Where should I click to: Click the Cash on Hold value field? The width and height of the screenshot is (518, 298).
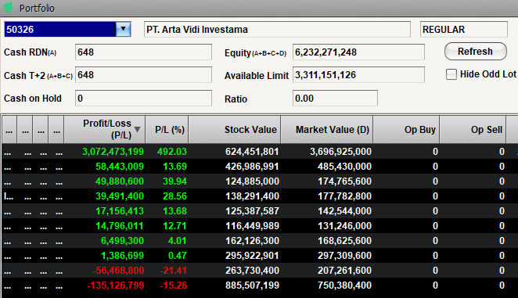[143, 98]
